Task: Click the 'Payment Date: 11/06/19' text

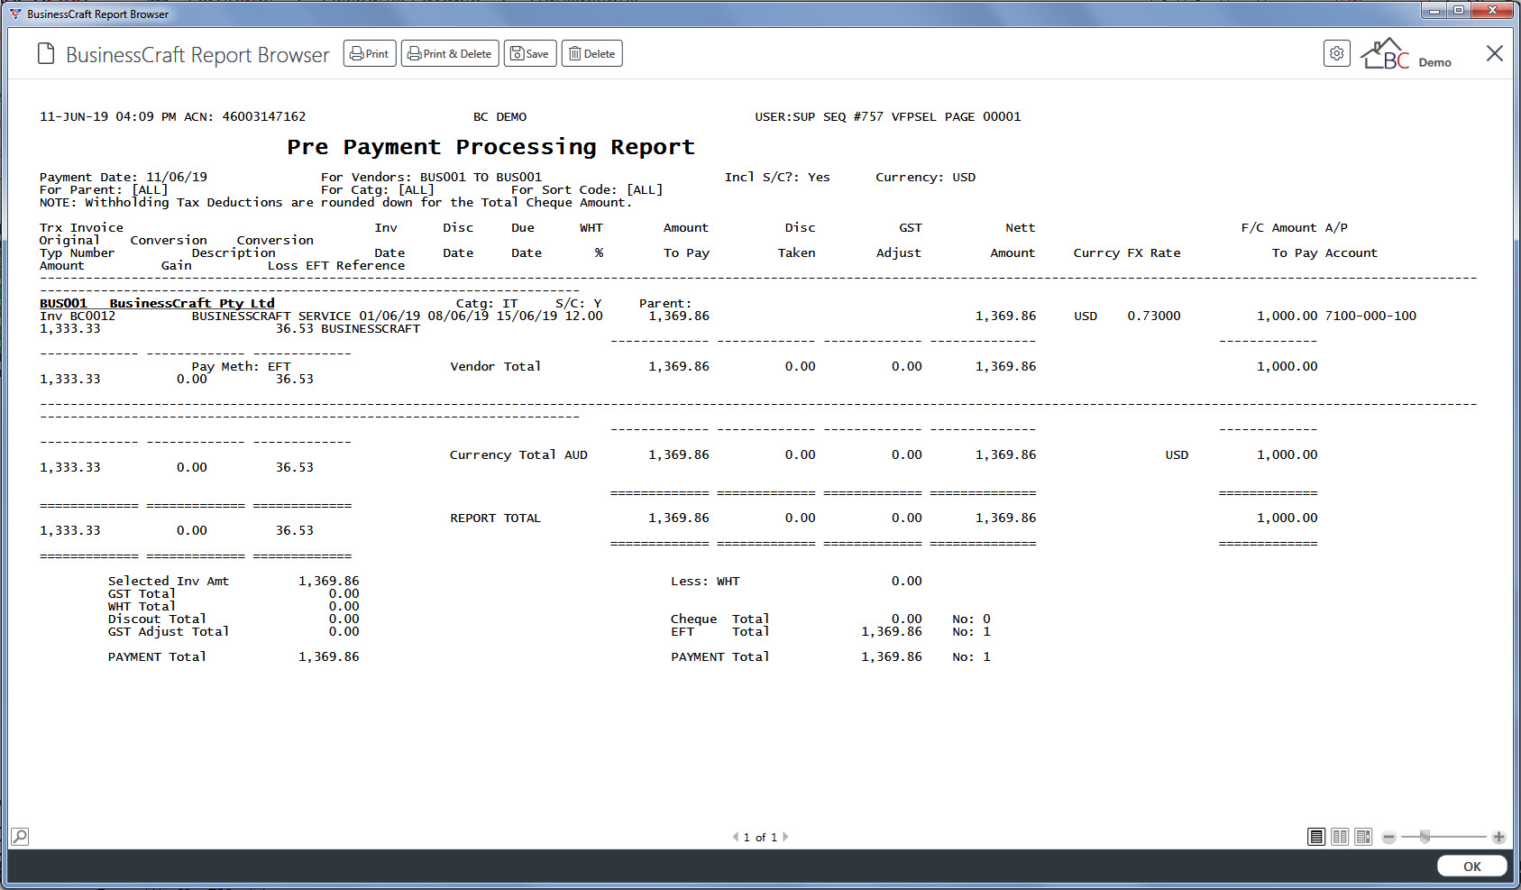Action: (124, 177)
